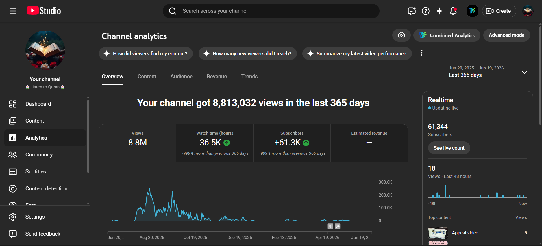This screenshot has height=246, width=542.
Task: Switch to Advanced mode
Action: pyautogui.click(x=506, y=35)
